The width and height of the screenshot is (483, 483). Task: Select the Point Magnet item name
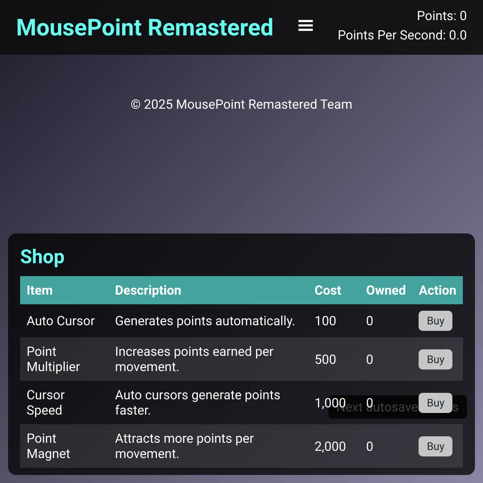point(48,446)
